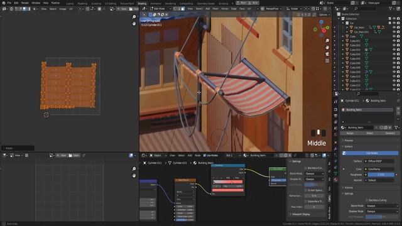402x226 pixels.
Task: Toggle visibility eye for Cube.004
Action: click(x=394, y=54)
